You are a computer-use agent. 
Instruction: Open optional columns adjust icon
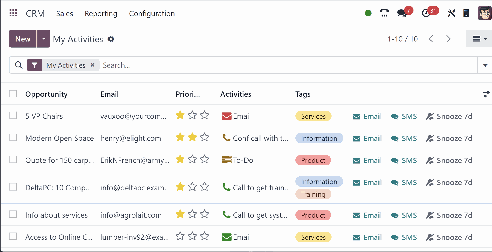pyautogui.click(x=486, y=94)
